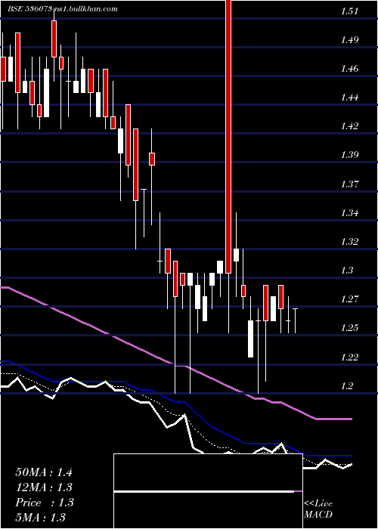Select the 1.46 price axis label
Screen dimensions: 378x529
point(349,69)
